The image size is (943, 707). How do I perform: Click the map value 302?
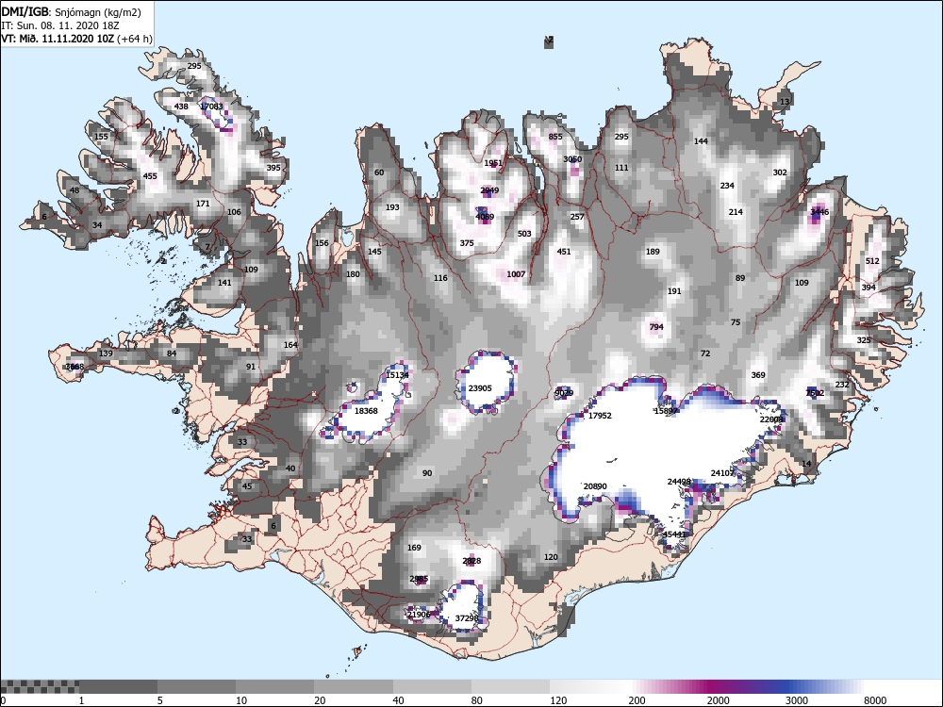(x=780, y=173)
